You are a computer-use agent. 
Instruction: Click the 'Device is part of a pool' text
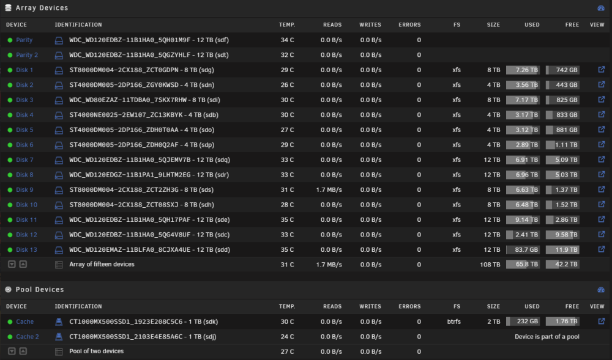click(547, 337)
